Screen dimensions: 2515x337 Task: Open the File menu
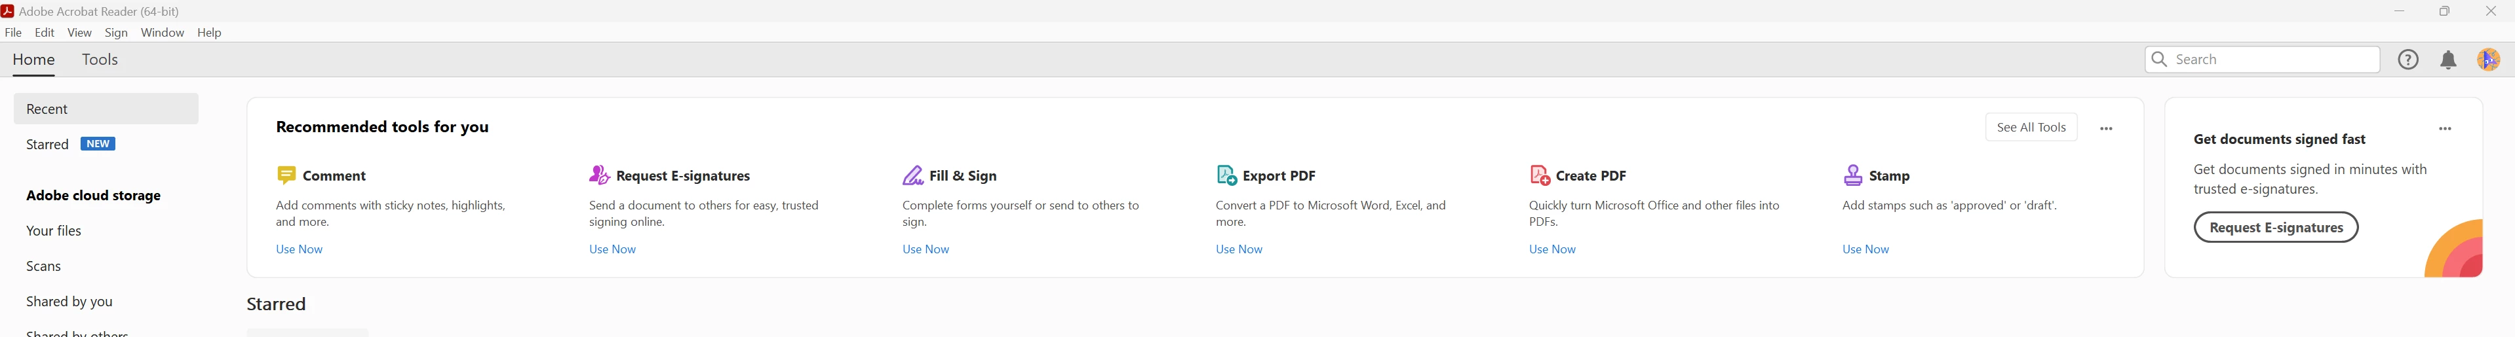[14, 32]
